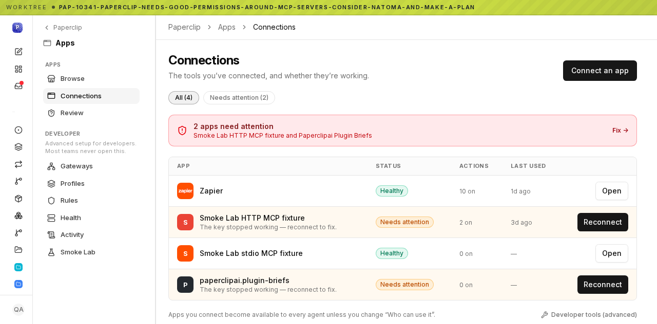Open the dashboard grid icon in rail
The image size is (657, 324).
[x=18, y=69]
